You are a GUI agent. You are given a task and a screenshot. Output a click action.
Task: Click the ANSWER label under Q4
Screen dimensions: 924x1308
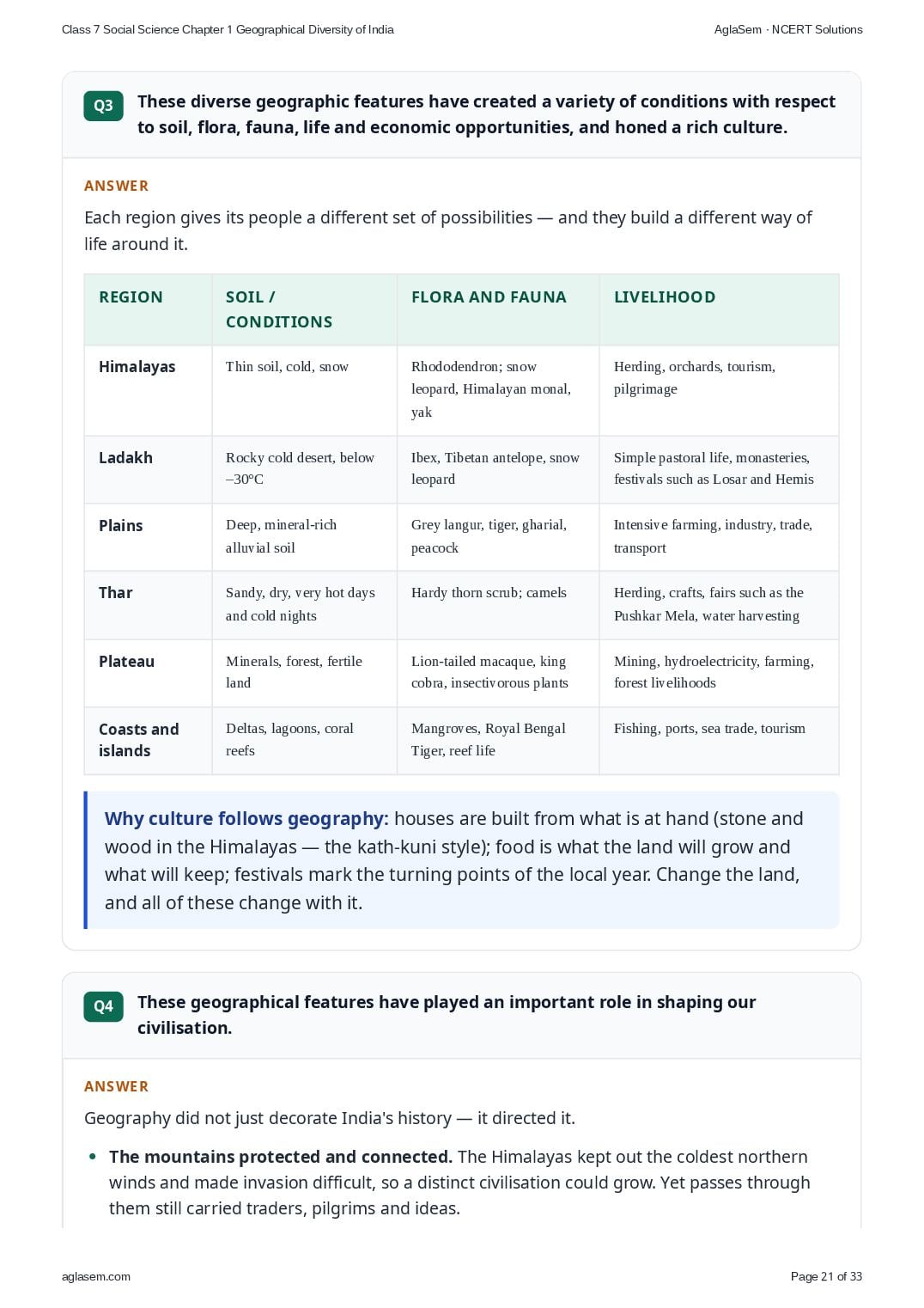pyautogui.click(x=117, y=1087)
